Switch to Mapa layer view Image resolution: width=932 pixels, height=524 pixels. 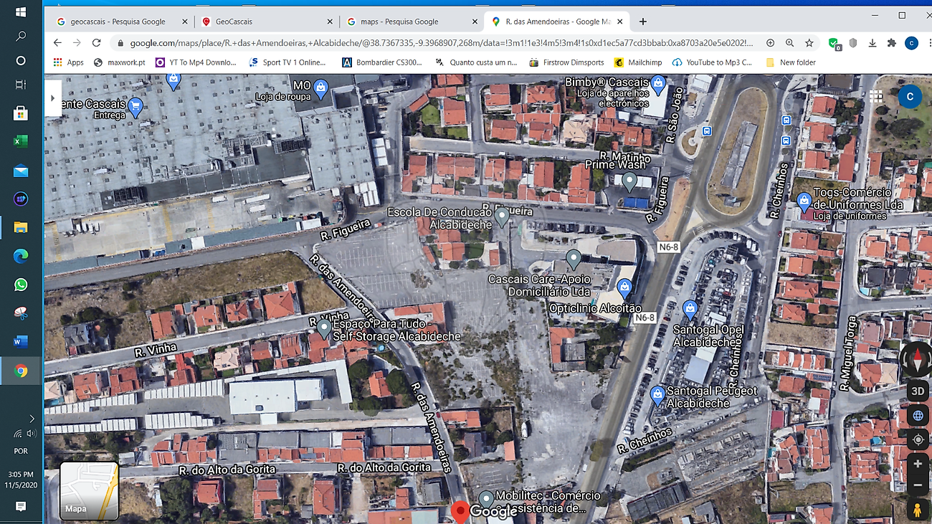coord(89,491)
